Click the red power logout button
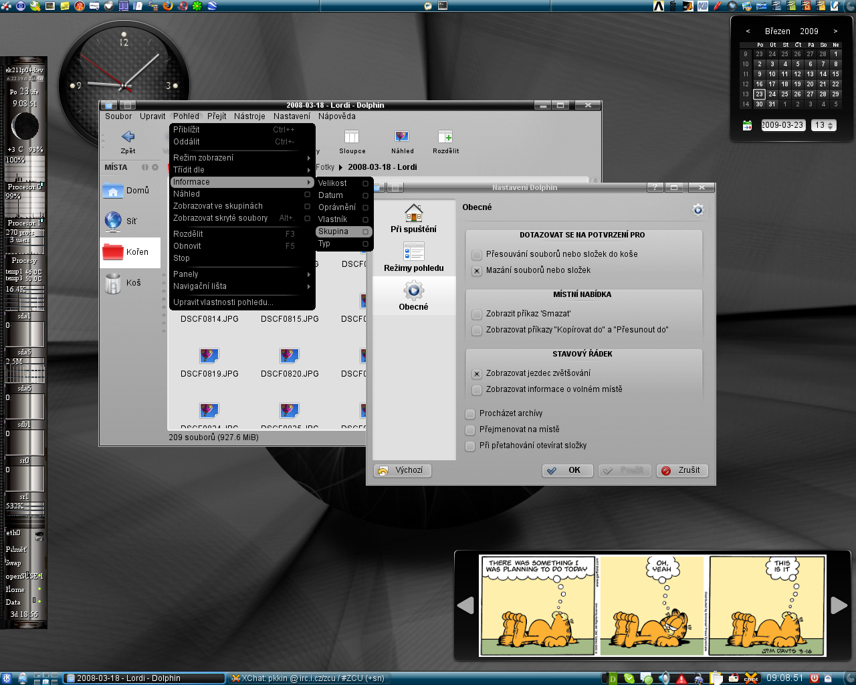This screenshot has height=685, width=856. (x=815, y=678)
